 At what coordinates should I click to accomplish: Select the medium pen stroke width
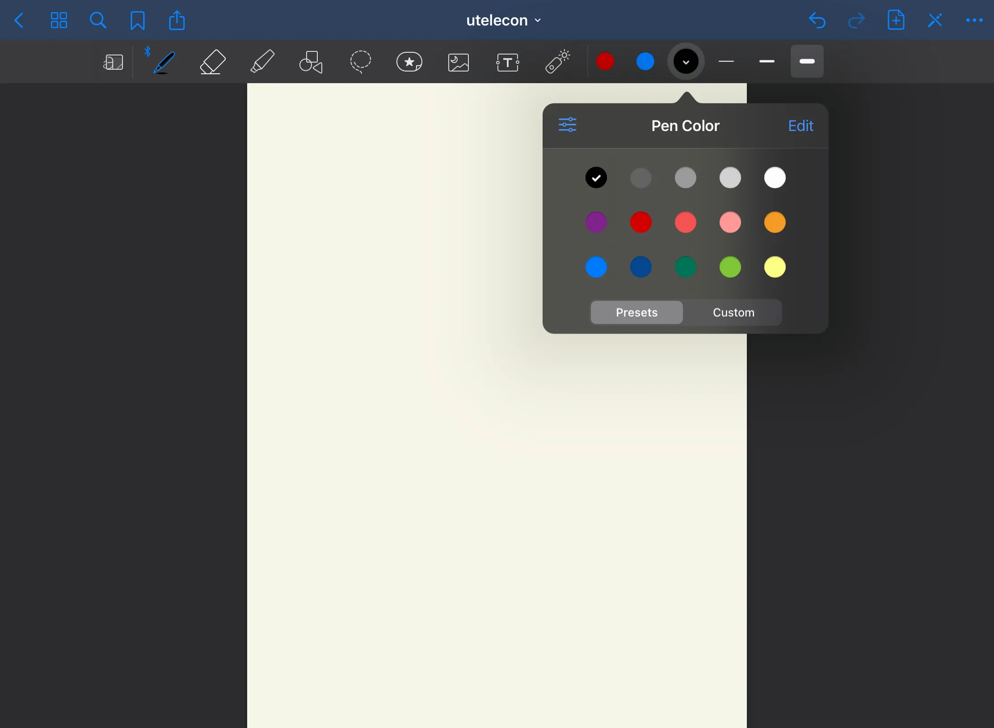click(767, 61)
